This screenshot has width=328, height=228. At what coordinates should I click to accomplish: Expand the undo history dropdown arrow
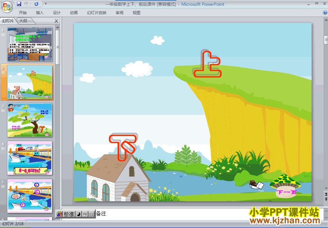31,4
